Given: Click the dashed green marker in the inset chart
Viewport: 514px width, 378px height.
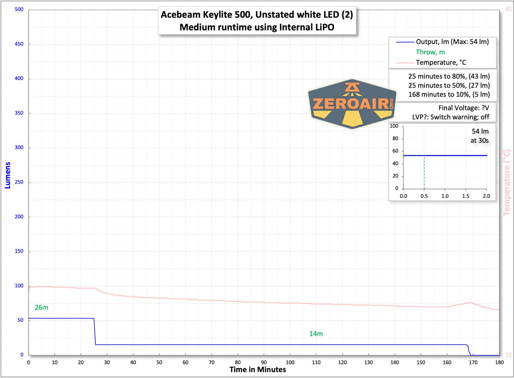Looking at the screenshot, I should (x=424, y=171).
